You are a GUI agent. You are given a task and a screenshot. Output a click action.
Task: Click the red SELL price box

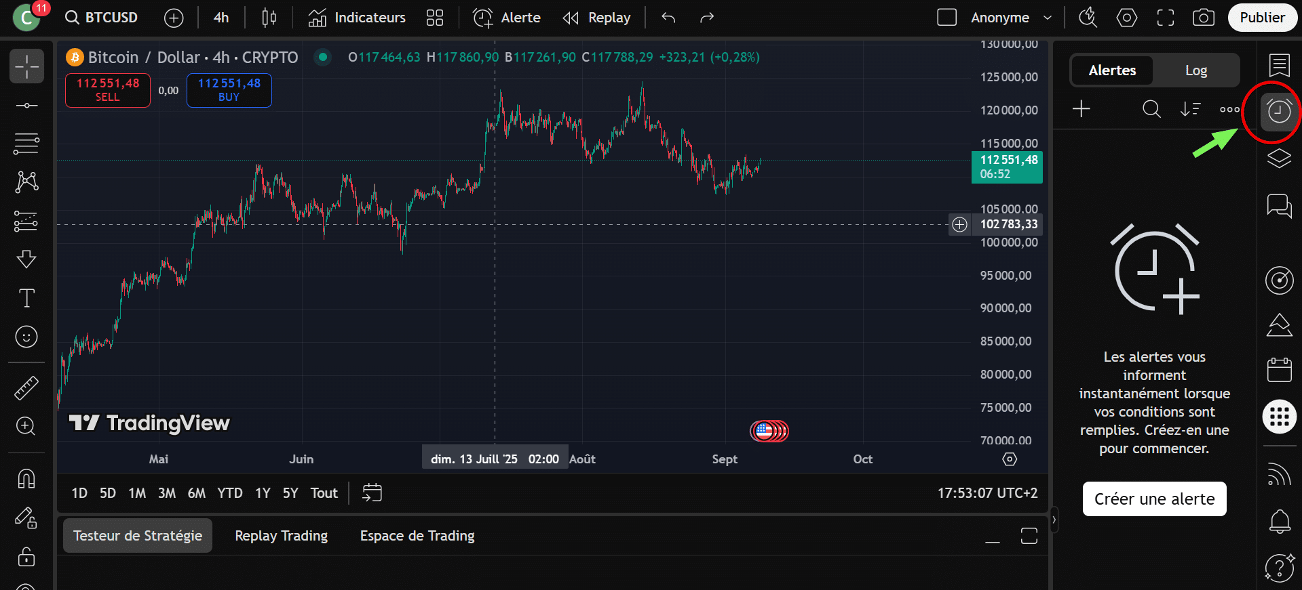click(x=108, y=90)
